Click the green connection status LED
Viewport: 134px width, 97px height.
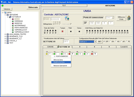[2, 6]
